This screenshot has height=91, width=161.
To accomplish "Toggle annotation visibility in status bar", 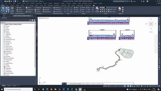I will pyautogui.click(x=130, y=86).
